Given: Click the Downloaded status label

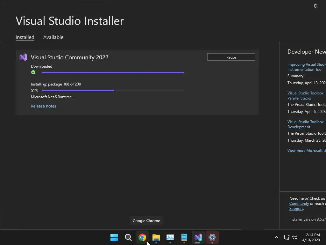Looking at the screenshot, I should pos(42,66).
